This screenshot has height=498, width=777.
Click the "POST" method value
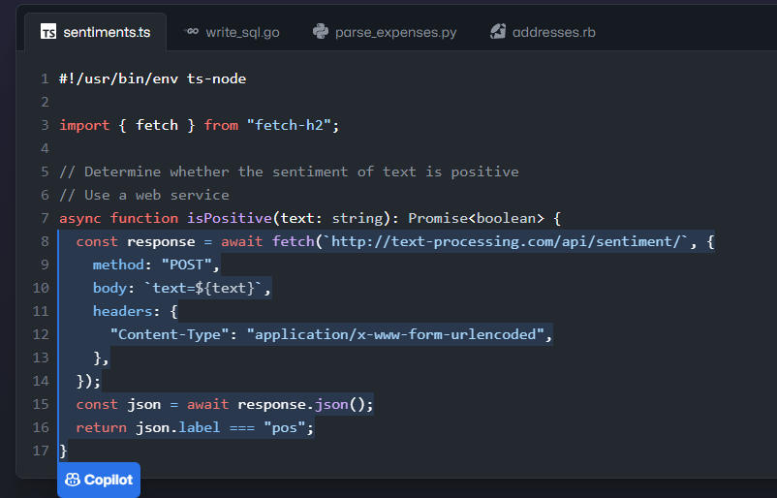pos(186,265)
